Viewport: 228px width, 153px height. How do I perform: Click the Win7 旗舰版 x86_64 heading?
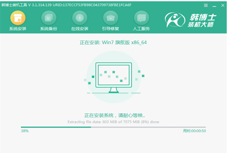(113, 43)
